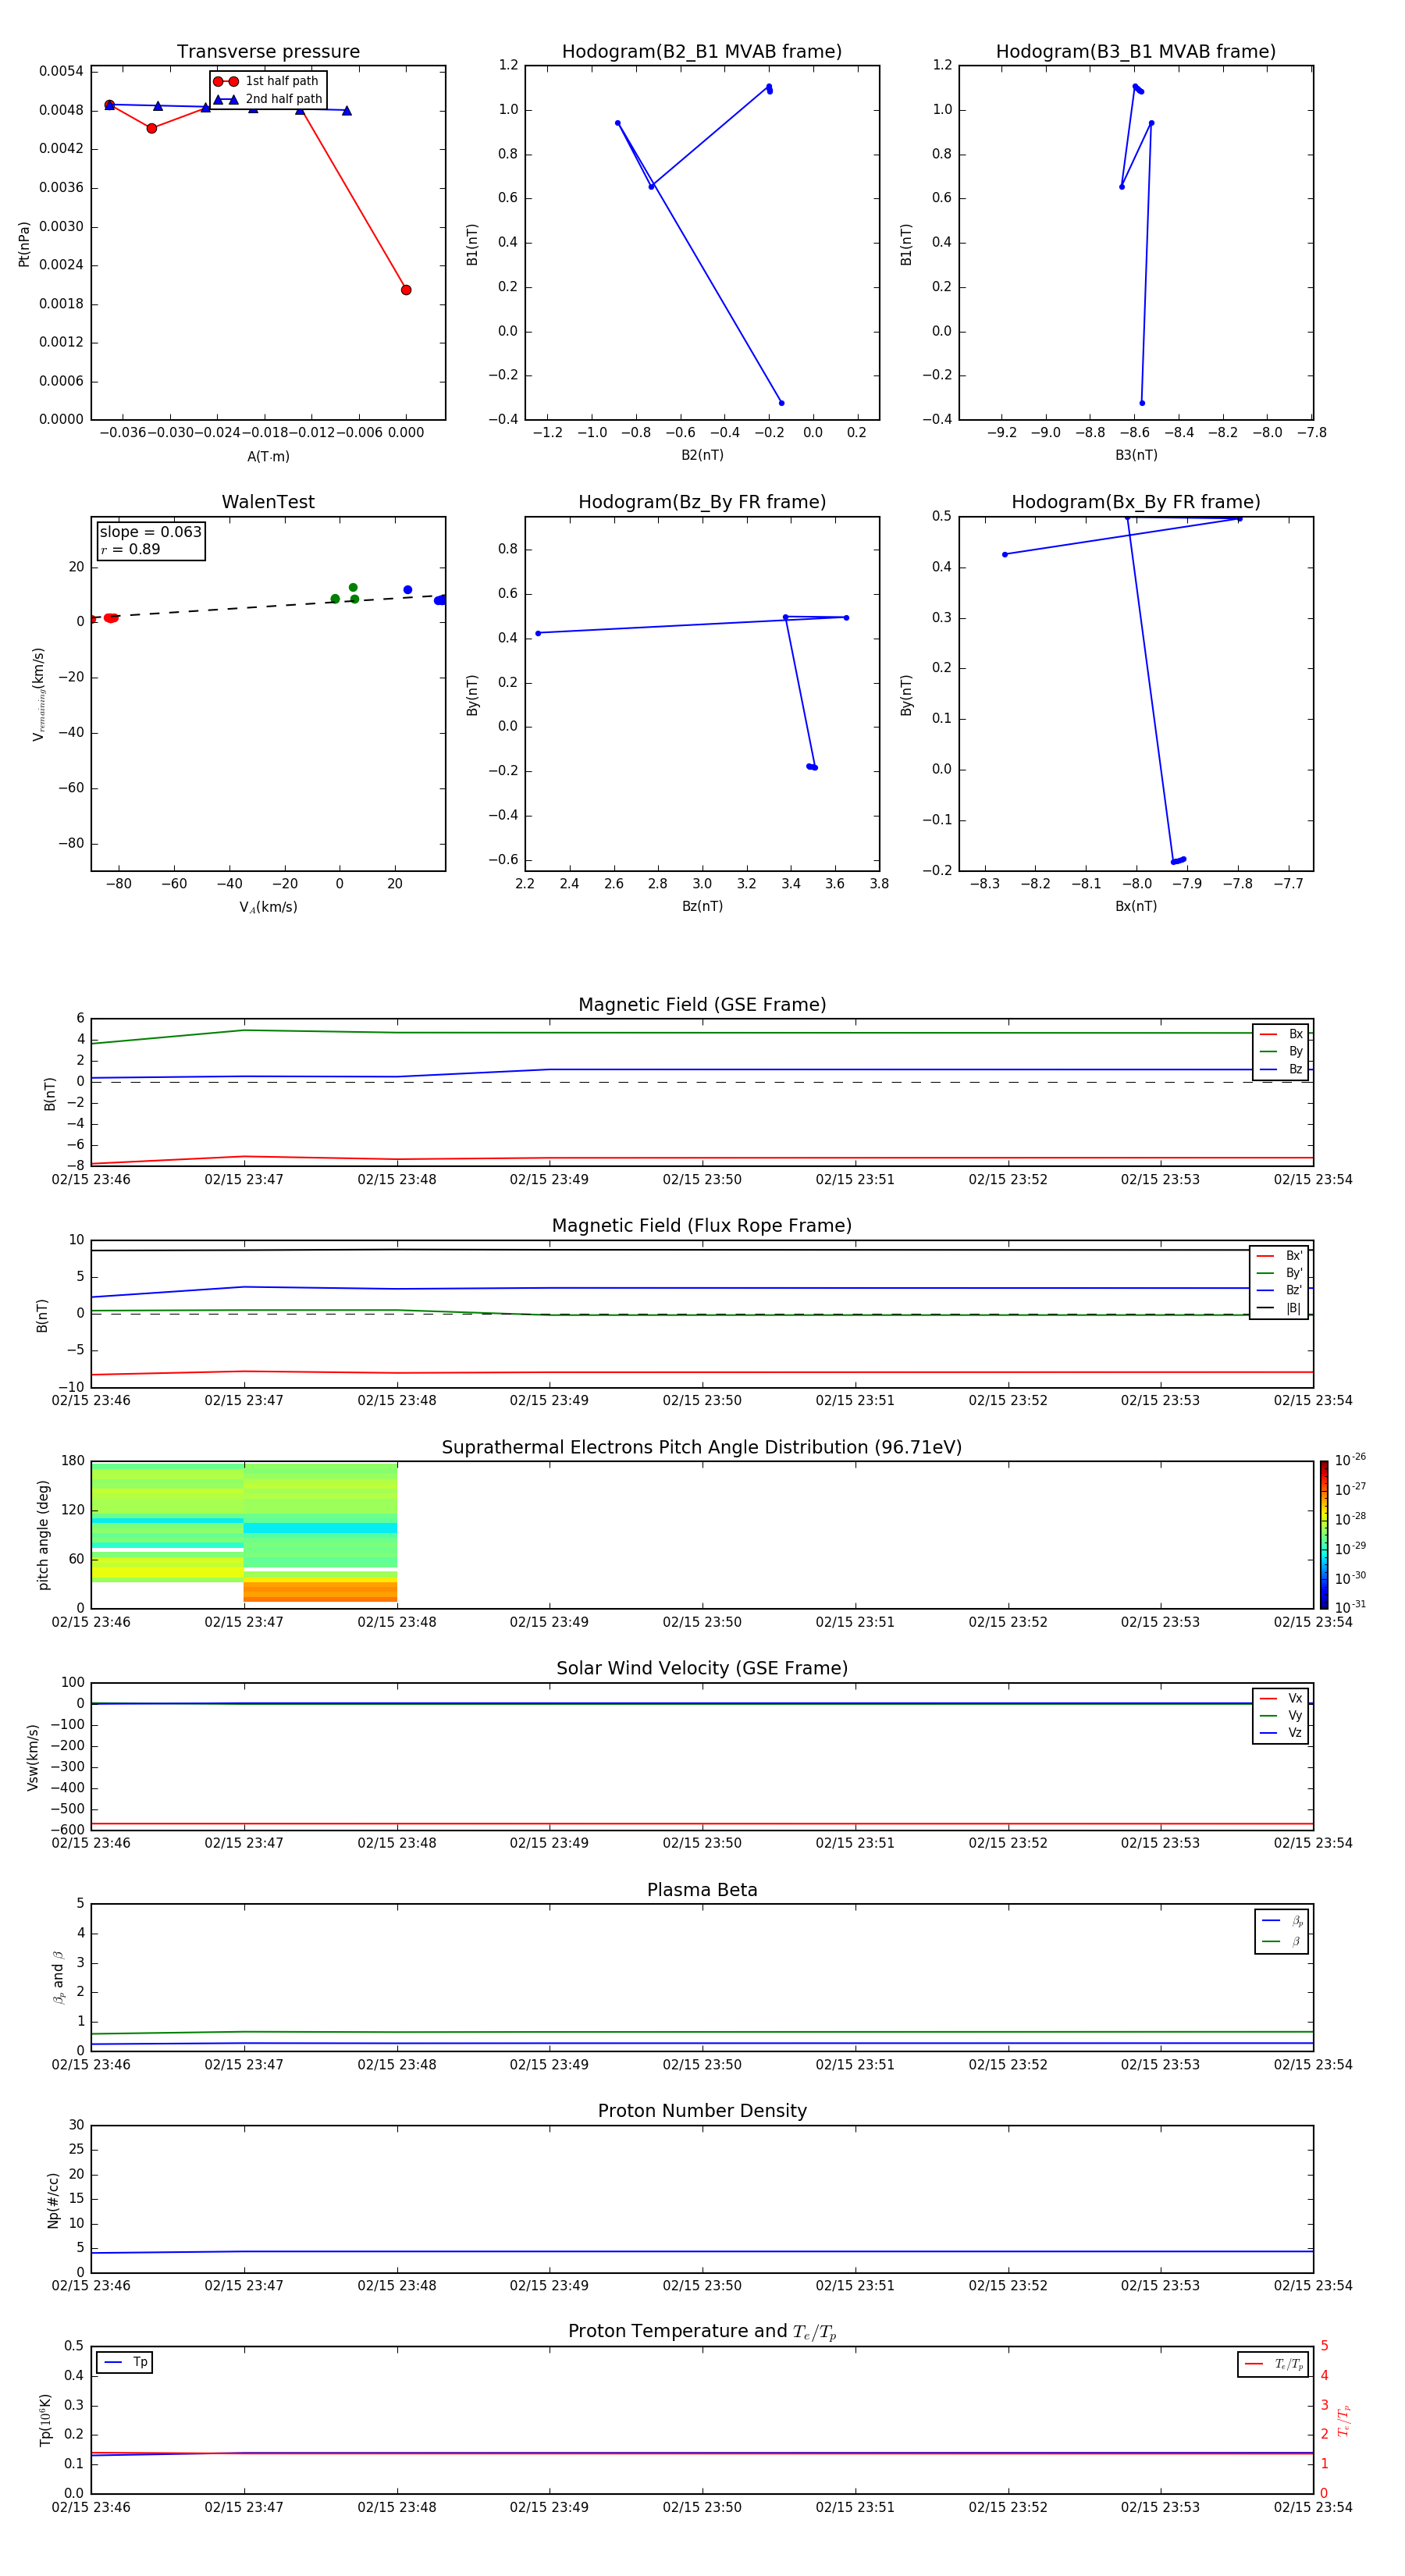Click the red 'Te/Tp' right axis label
The image size is (1405, 2576).
[x=1344, y=2421]
